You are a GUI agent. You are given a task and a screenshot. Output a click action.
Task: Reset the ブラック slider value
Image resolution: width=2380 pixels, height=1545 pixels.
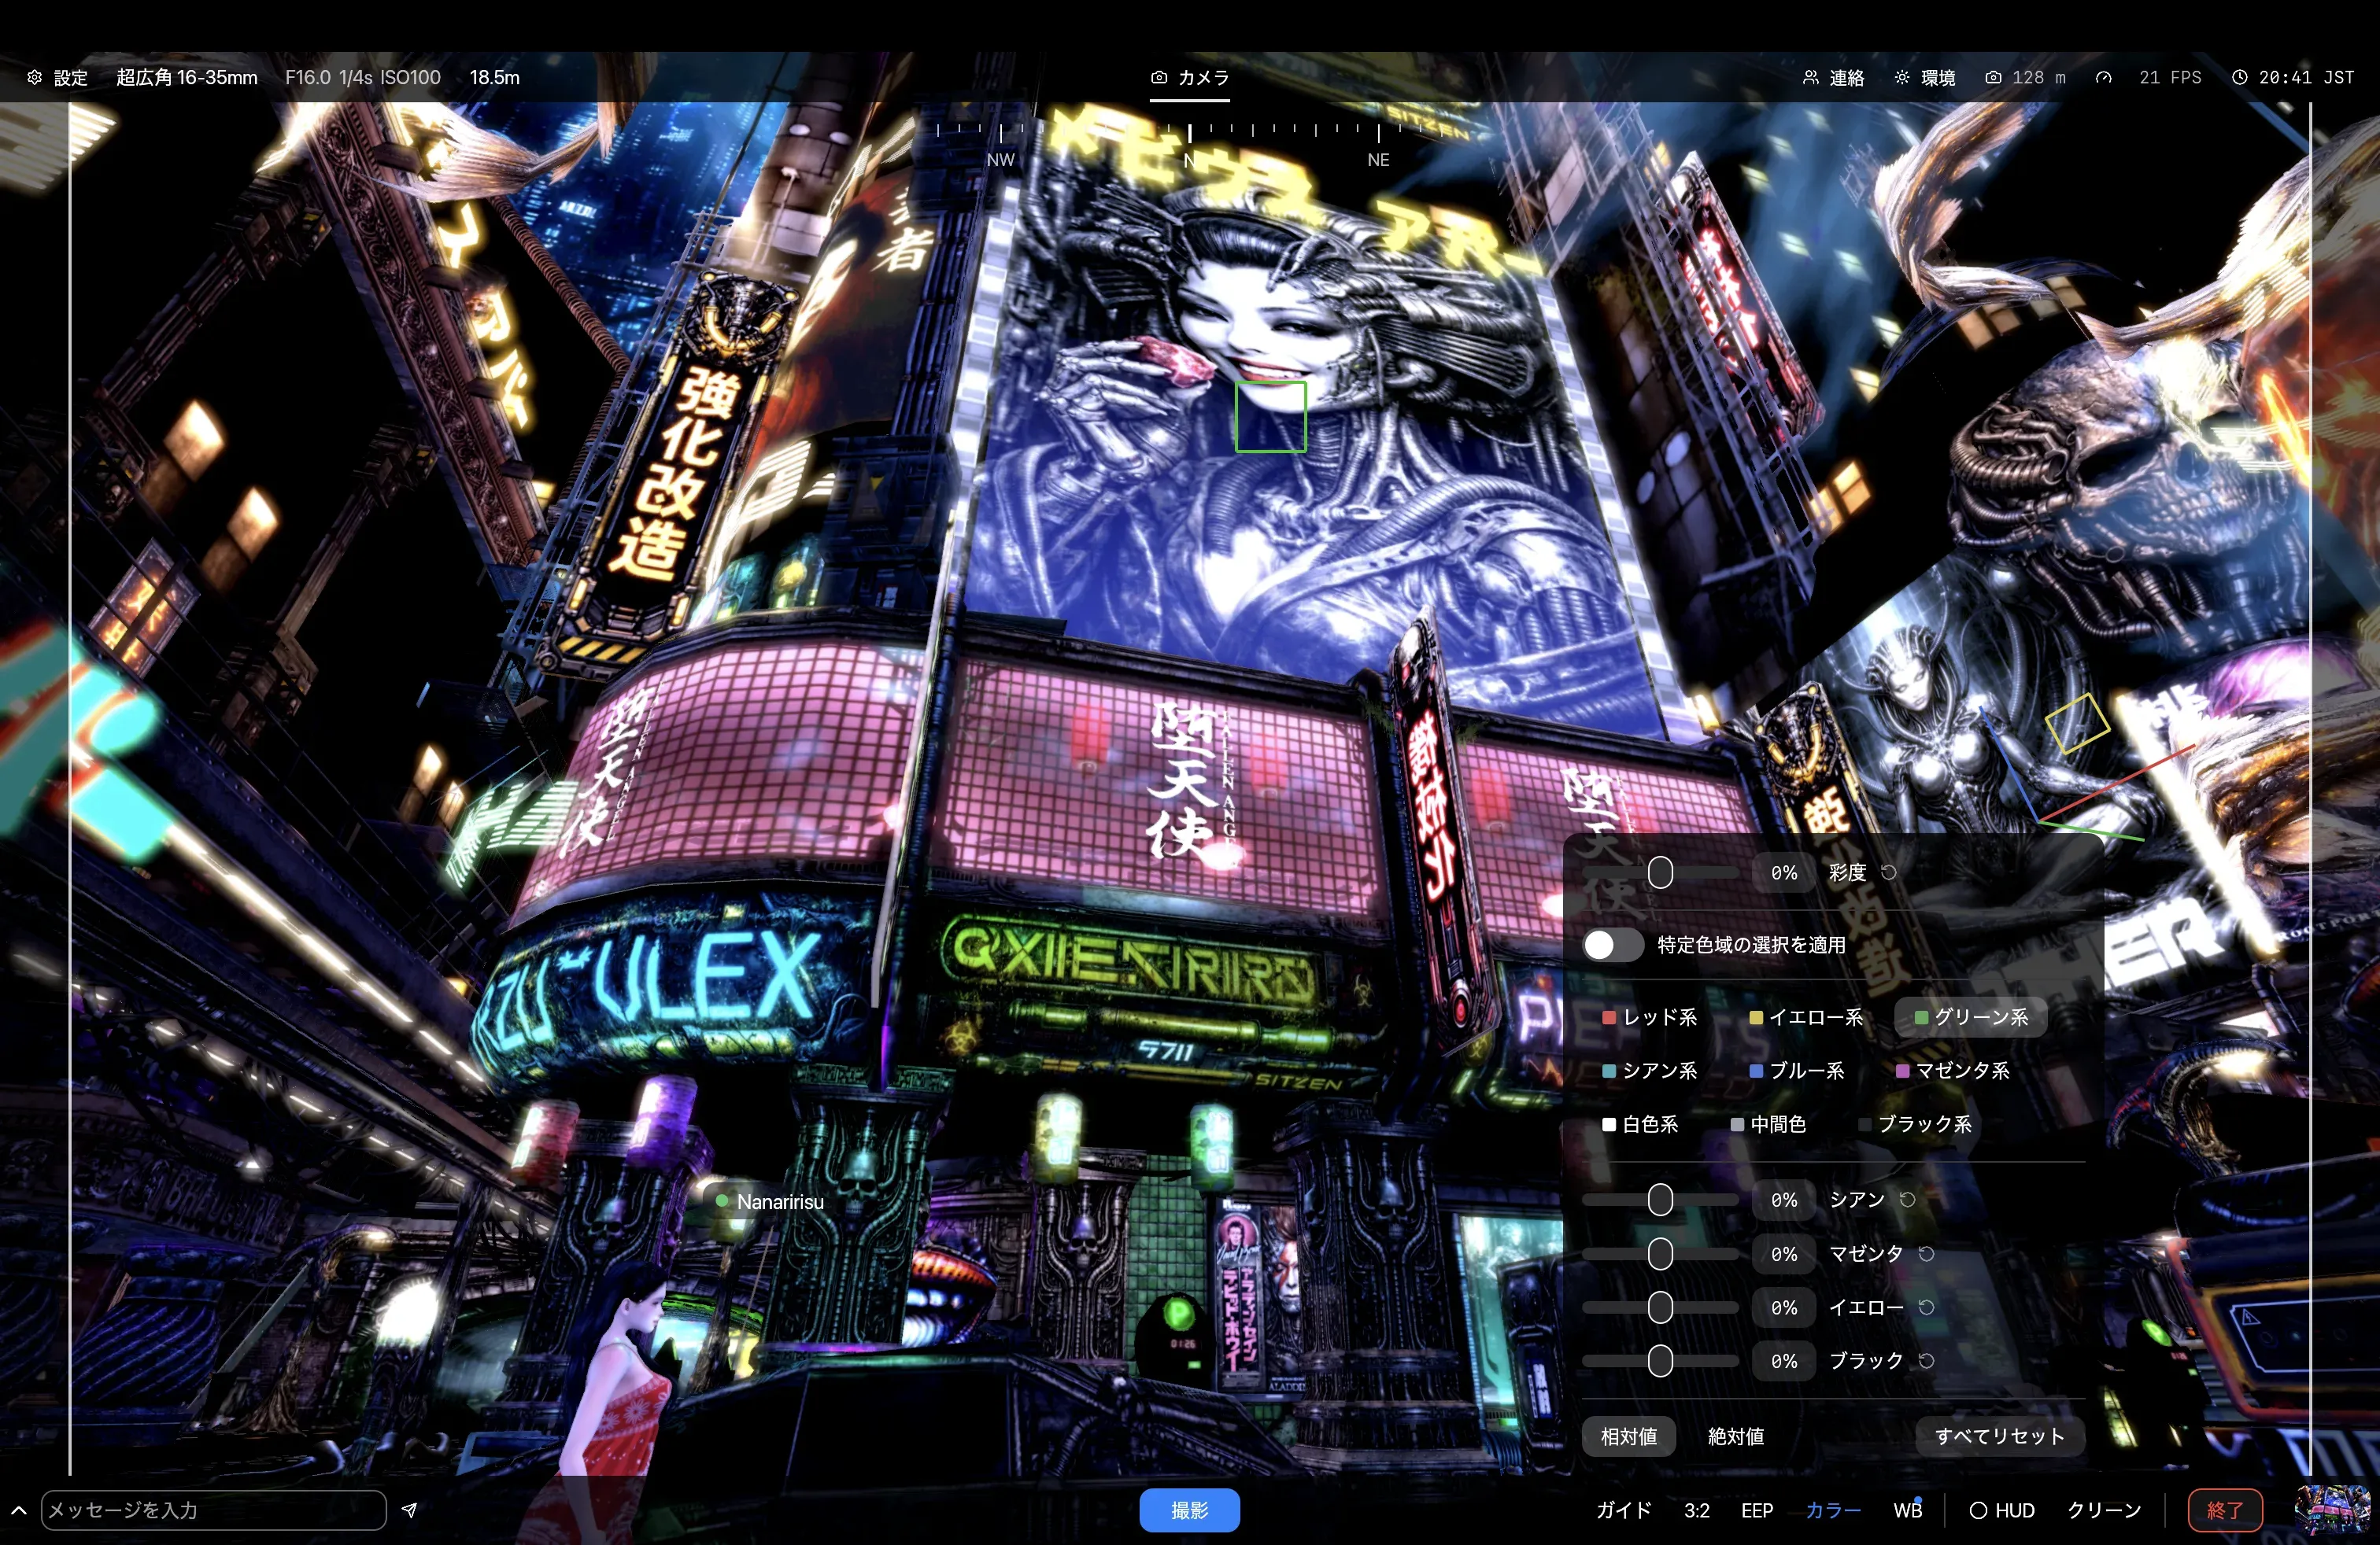pyautogui.click(x=1926, y=1361)
